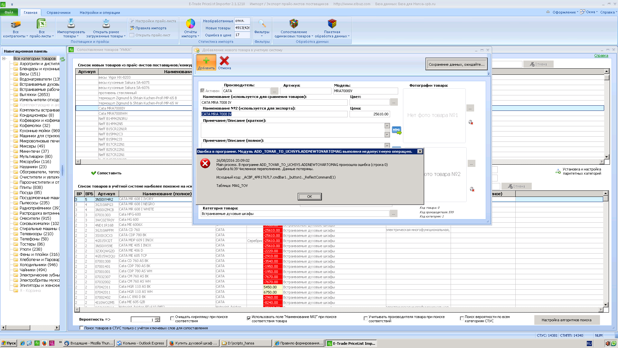The image size is (618, 348).
Task: Expand the Оформление dropdown
Action: click(x=565, y=12)
